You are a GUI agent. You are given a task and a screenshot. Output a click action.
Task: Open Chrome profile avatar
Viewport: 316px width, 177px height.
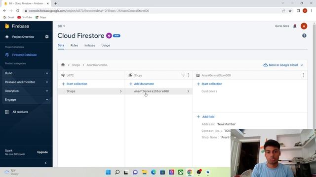305,11
